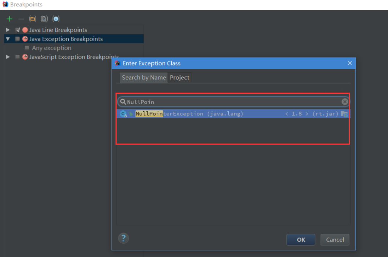
Task: Click the Cancel button
Action: point(335,240)
